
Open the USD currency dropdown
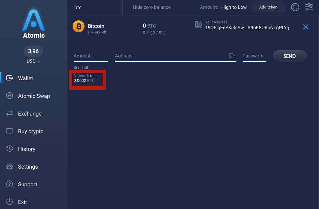tap(33, 61)
